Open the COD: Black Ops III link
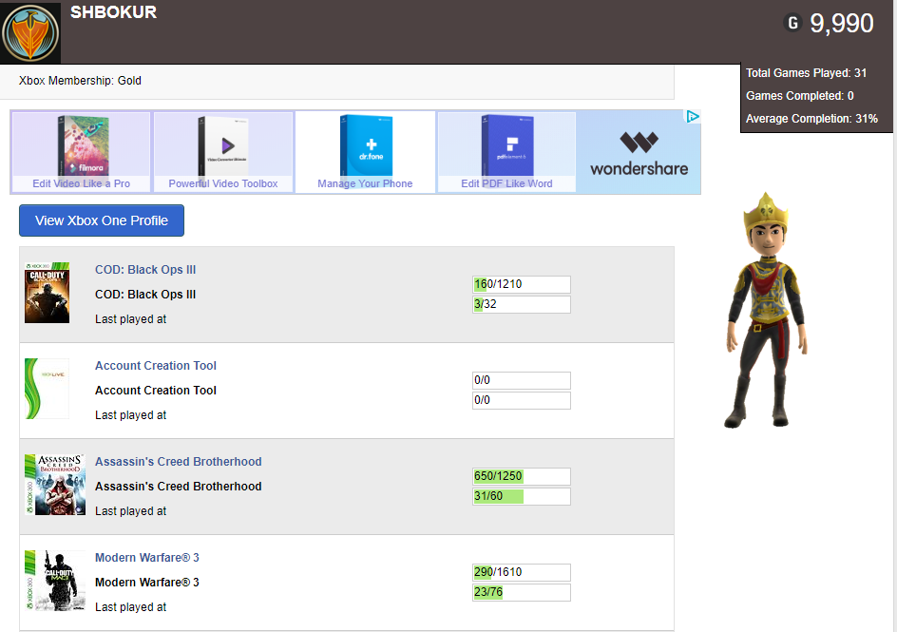 click(145, 269)
